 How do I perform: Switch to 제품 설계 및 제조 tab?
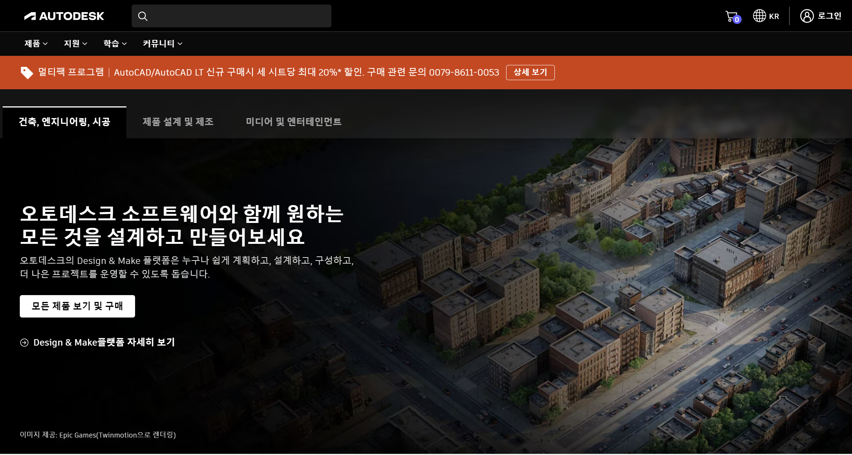[178, 122]
